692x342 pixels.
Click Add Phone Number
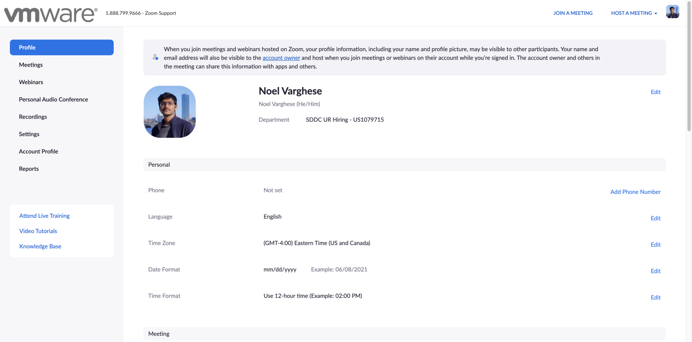pos(635,192)
